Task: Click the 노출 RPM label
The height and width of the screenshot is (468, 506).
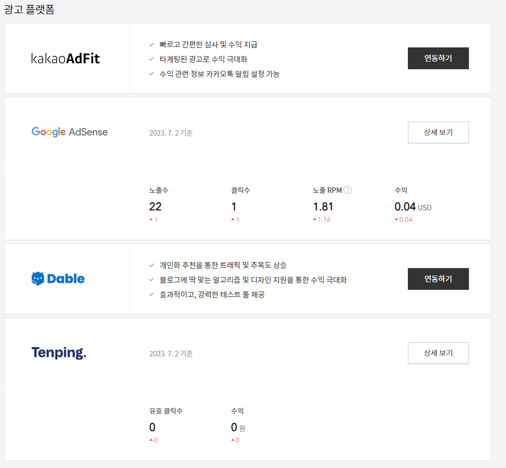Action: pyautogui.click(x=327, y=190)
